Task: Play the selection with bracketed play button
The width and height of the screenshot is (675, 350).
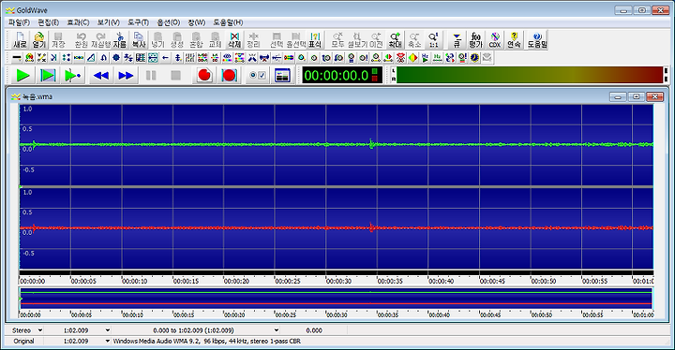Action: point(48,75)
